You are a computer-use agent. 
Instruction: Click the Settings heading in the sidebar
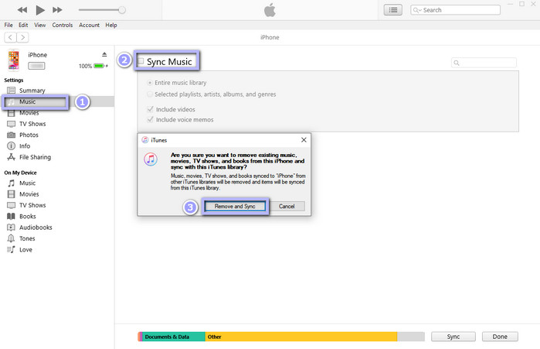point(14,80)
